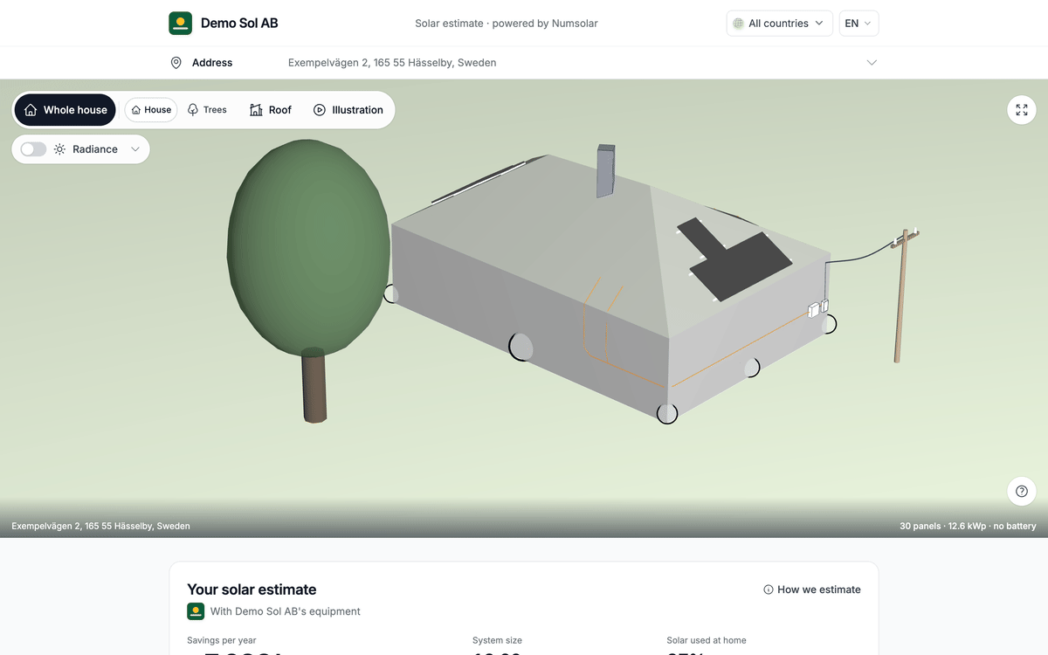Switch to the Trees view
Image resolution: width=1048 pixels, height=655 pixels.
click(x=207, y=110)
